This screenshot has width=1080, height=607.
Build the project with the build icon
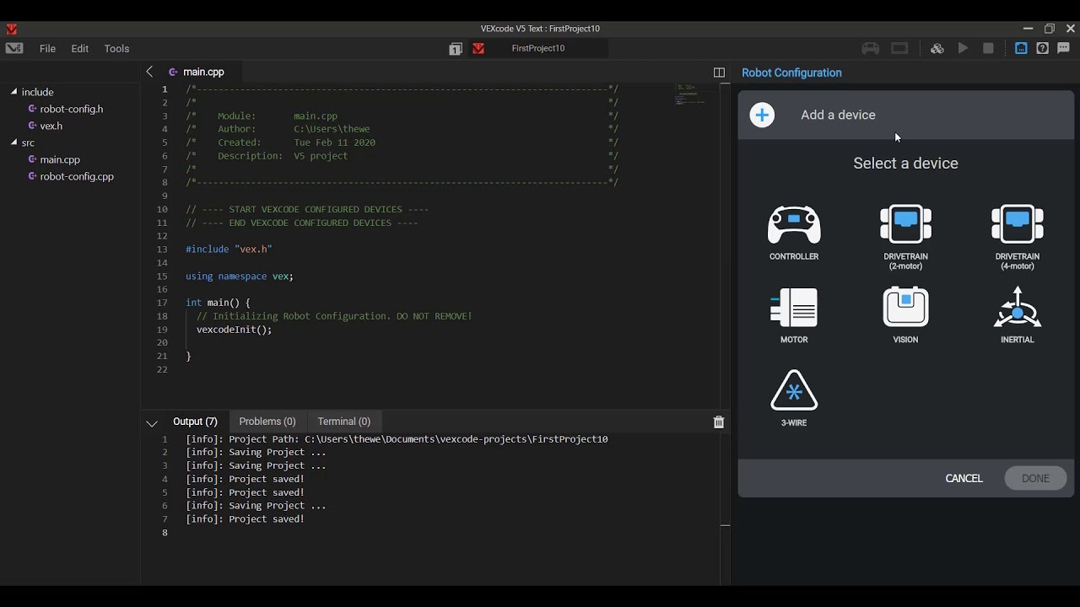tap(937, 49)
